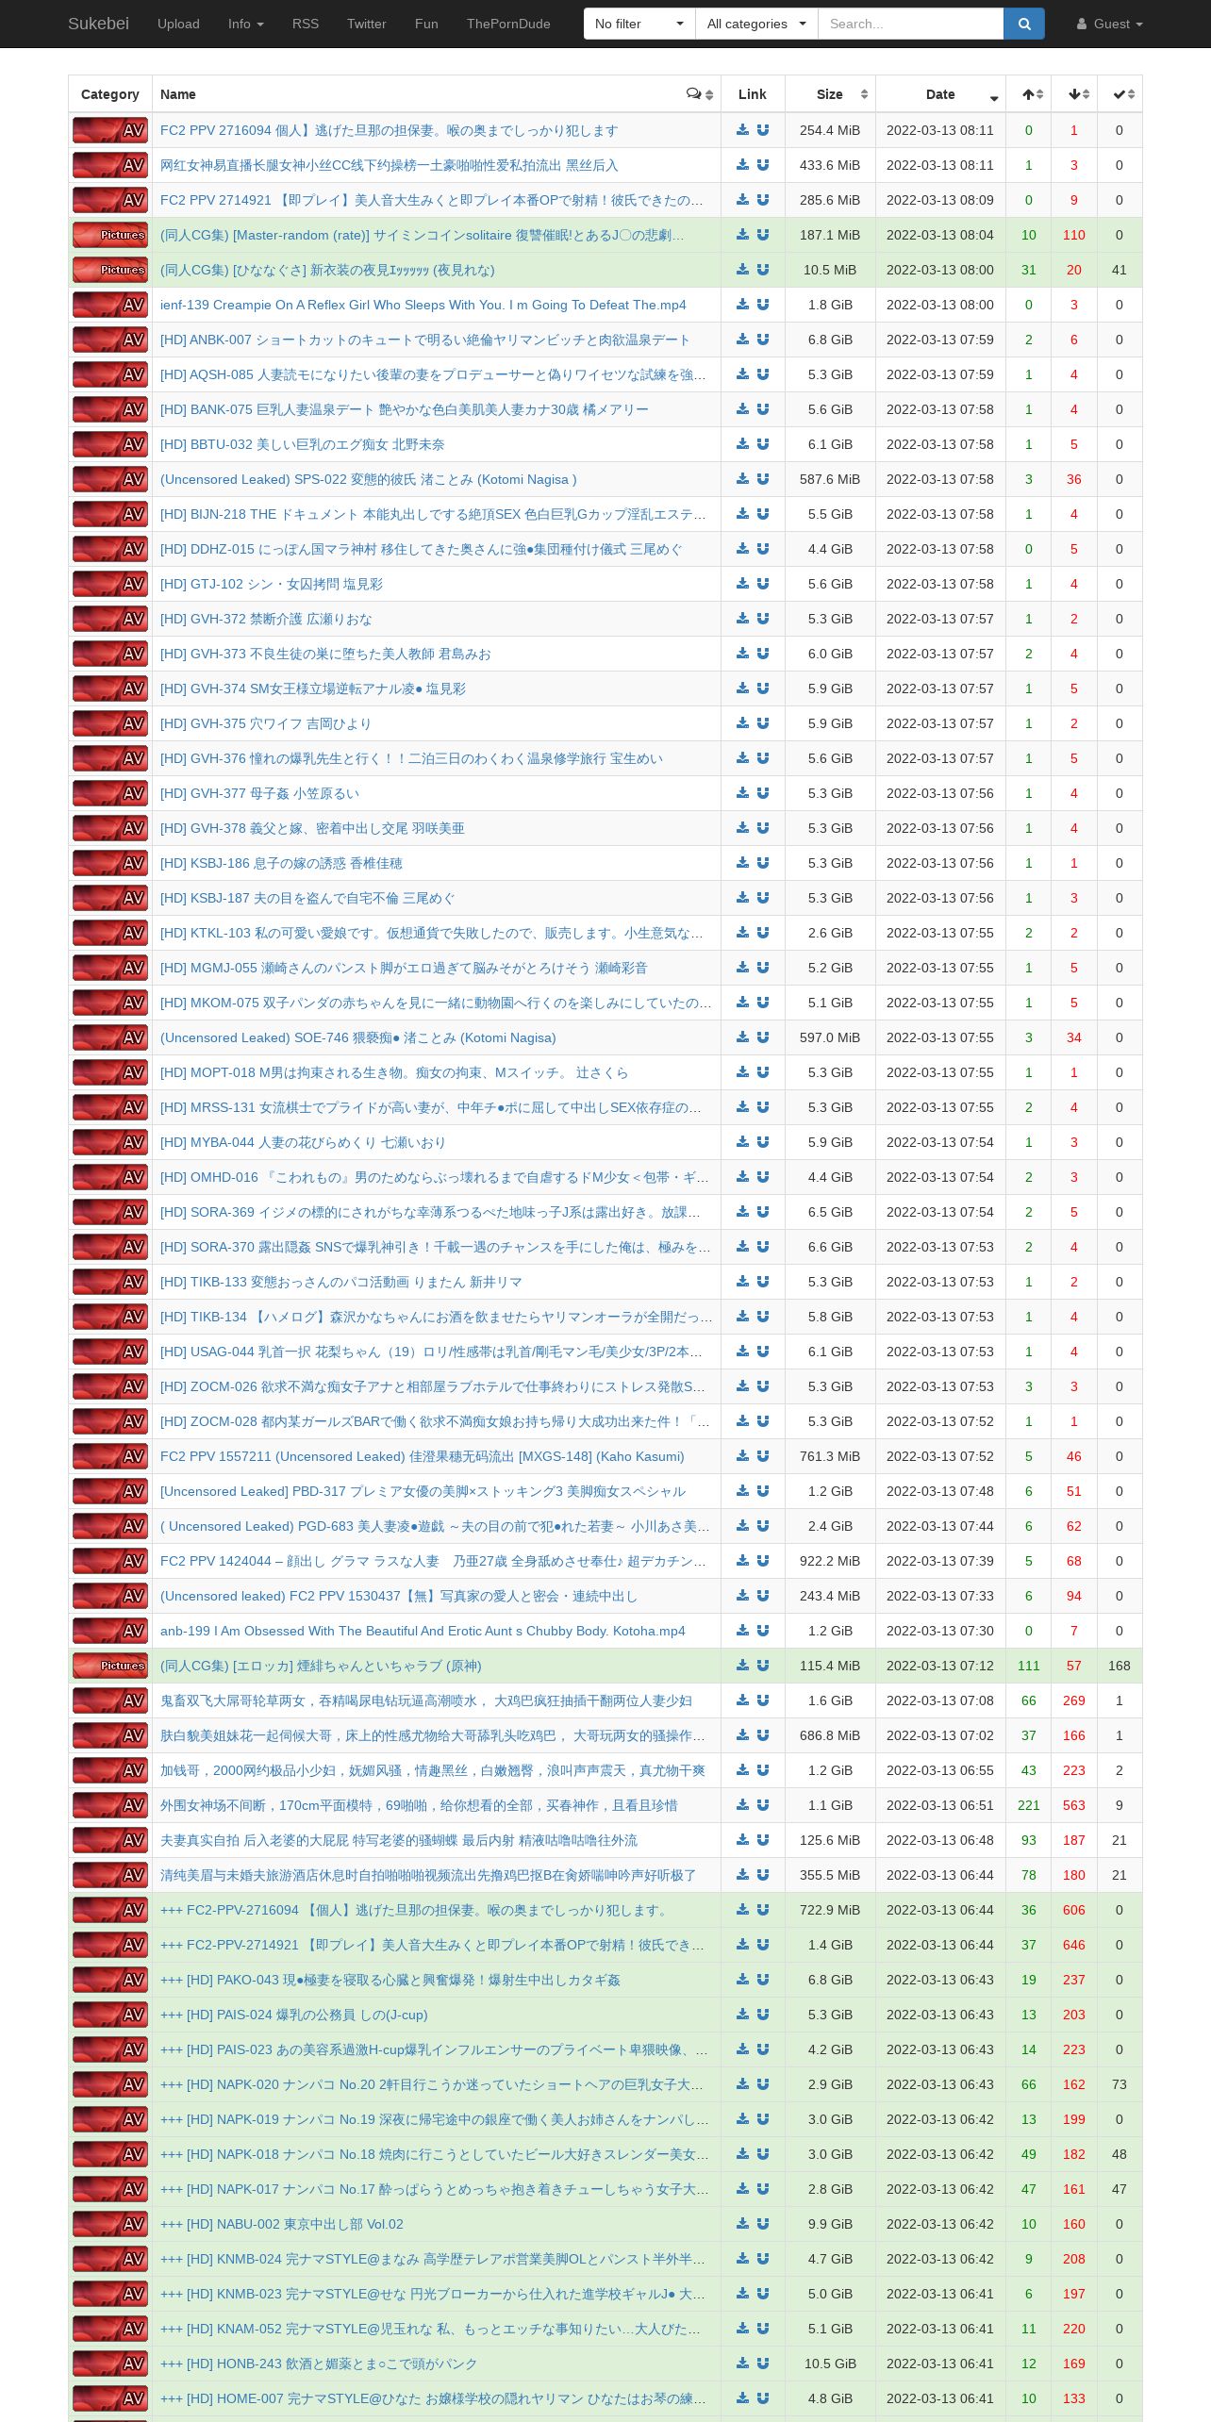Expand the Info menu
1211x2422 pixels.
point(246,24)
